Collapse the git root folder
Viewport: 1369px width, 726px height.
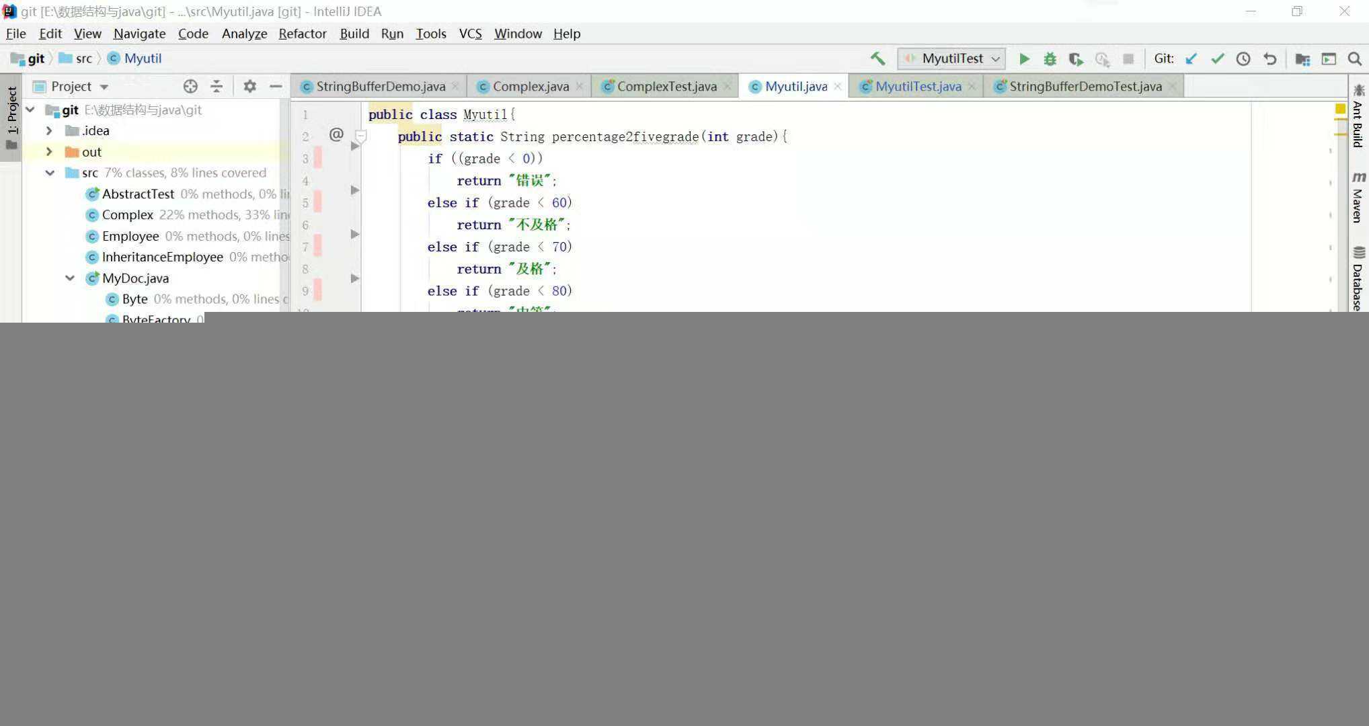coord(30,110)
